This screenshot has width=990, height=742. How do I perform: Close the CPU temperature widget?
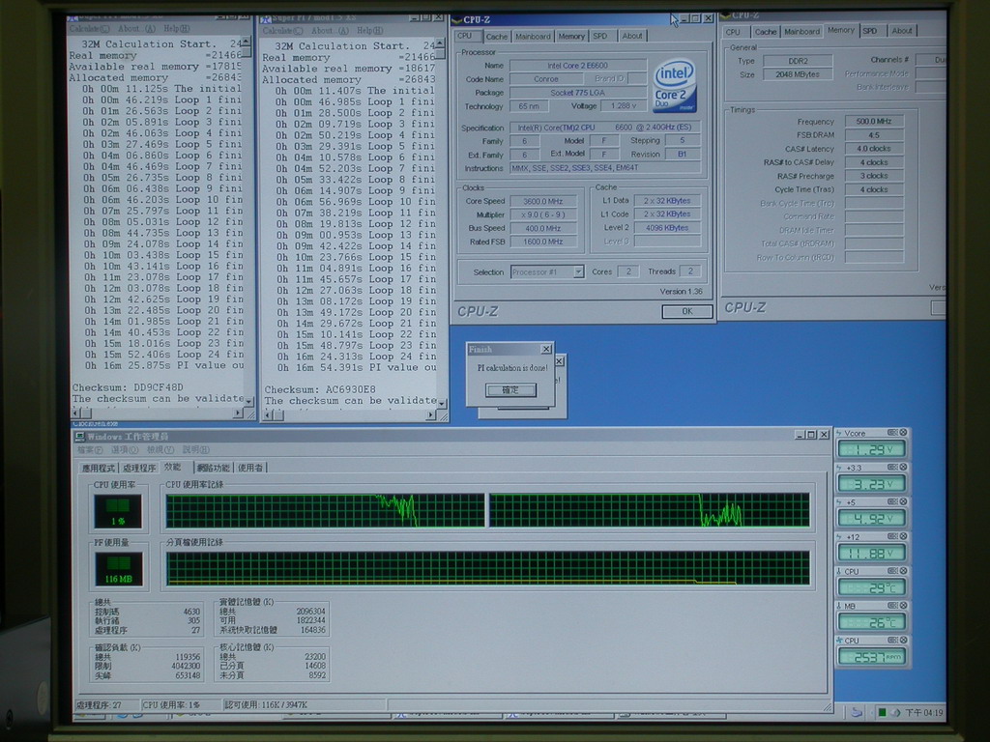904,571
